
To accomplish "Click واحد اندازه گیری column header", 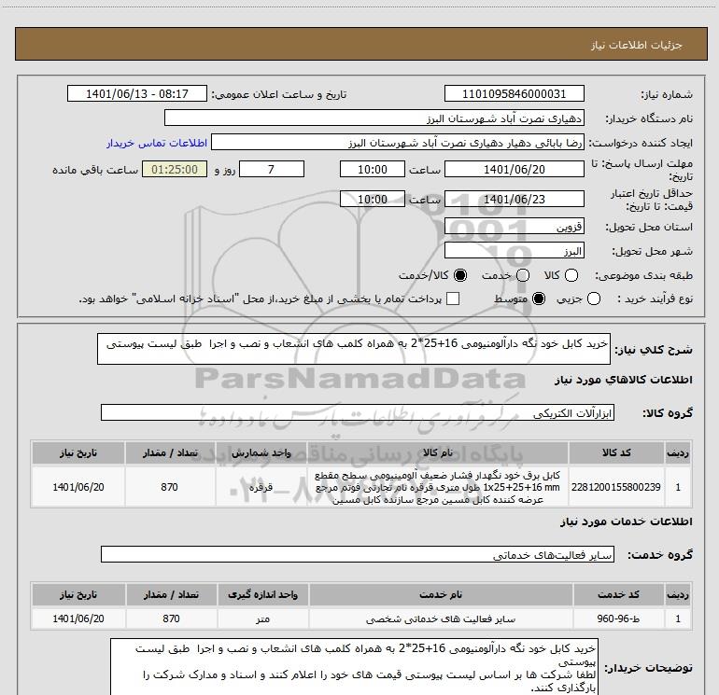I will pos(262,594).
